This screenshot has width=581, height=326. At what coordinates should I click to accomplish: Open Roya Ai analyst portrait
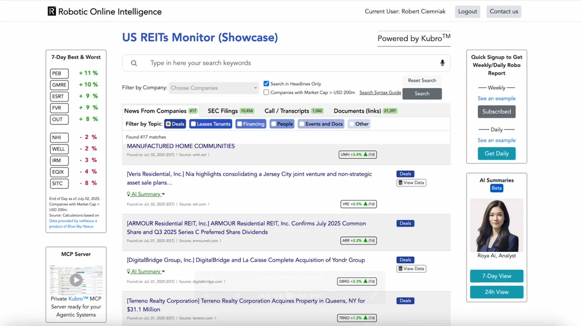pyautogui.click(x=497, y=225)
